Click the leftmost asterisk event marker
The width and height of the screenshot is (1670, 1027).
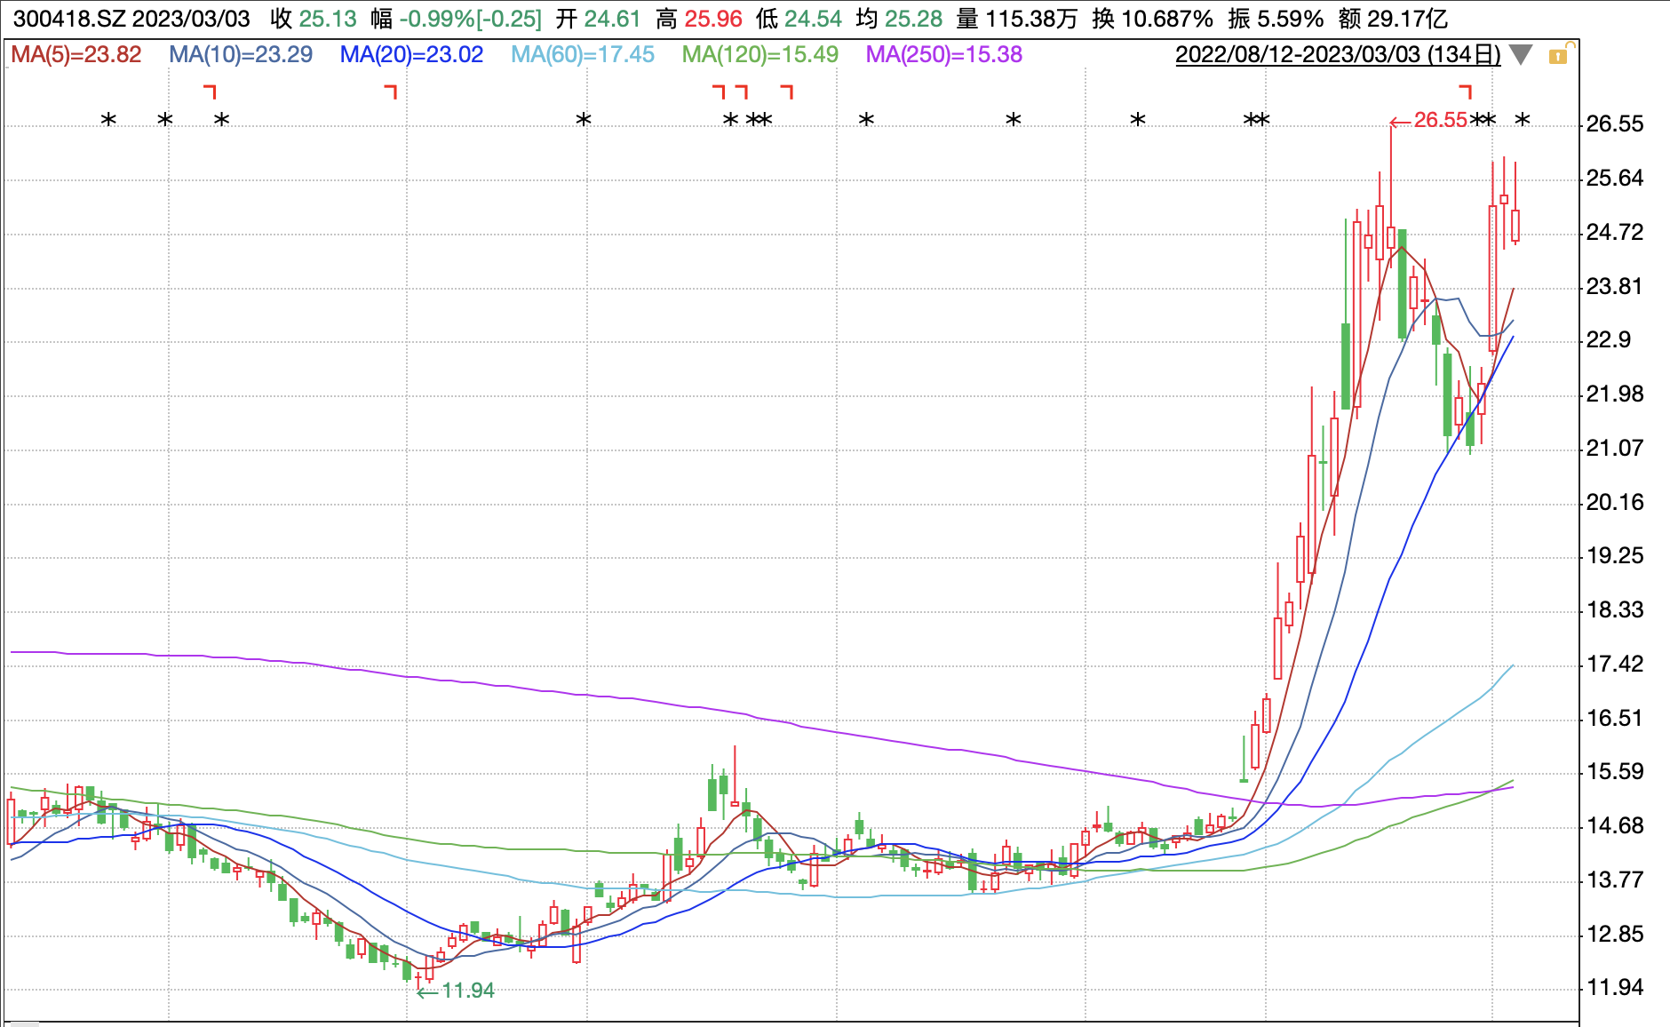(108, 120)
